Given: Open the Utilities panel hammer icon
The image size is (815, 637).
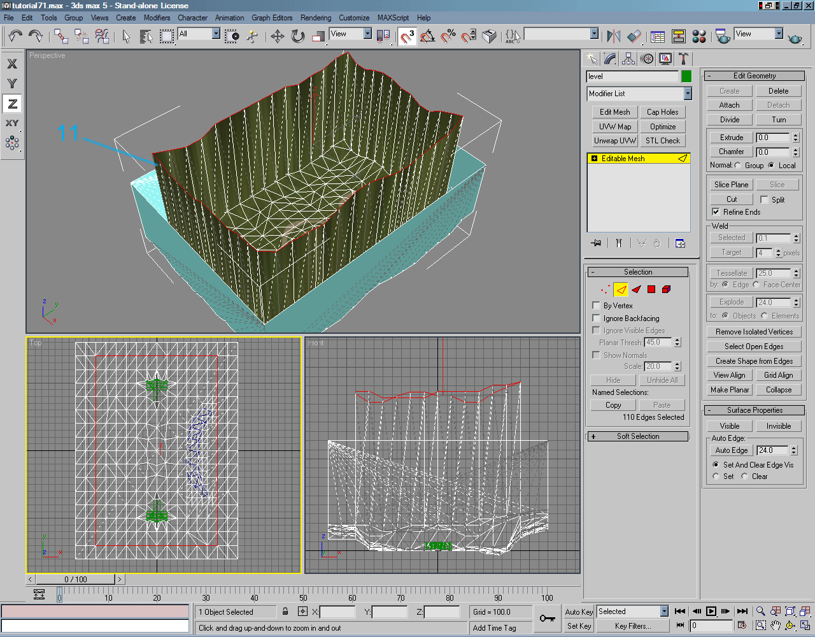Looking at the screenshot, I should point(683,59).
